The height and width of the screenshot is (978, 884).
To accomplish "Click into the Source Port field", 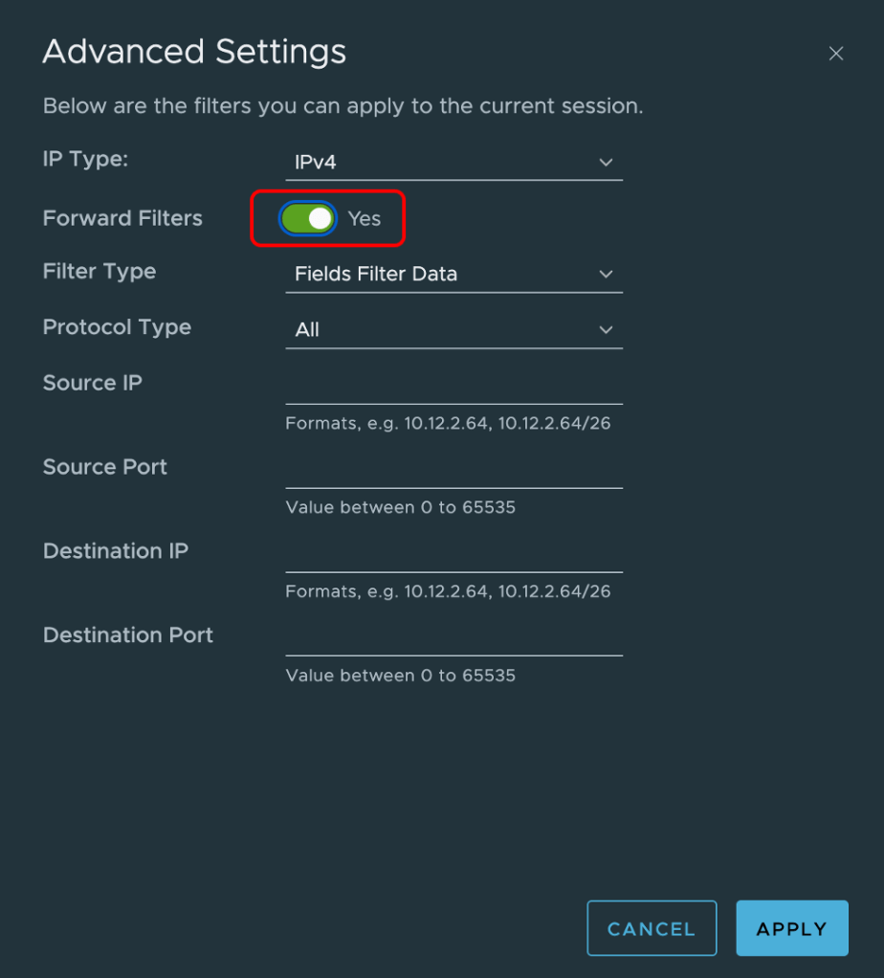I will pos(453,471).
